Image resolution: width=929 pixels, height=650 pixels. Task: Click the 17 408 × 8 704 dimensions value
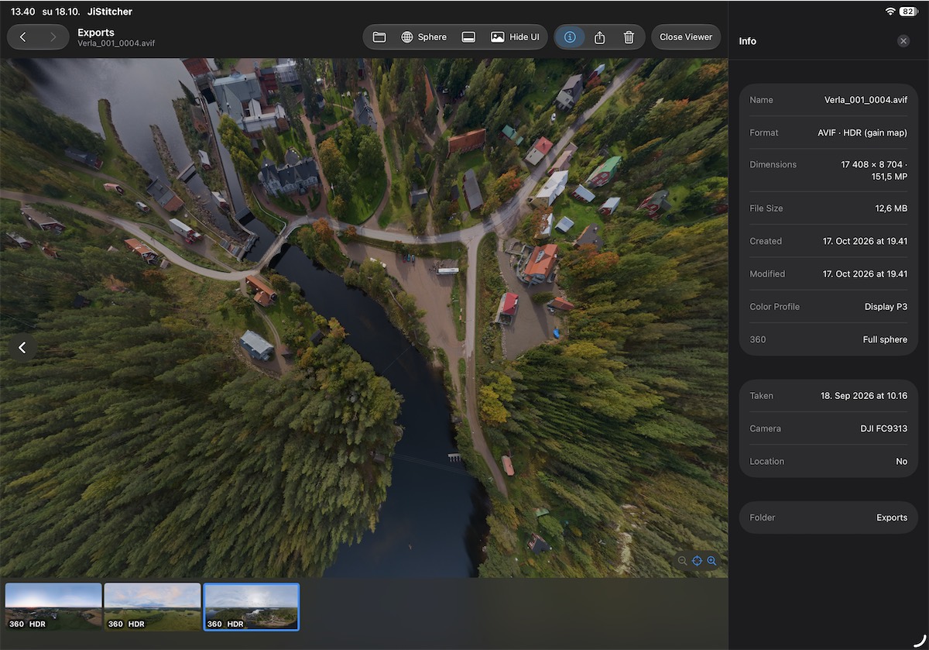[x=874, y=170]
